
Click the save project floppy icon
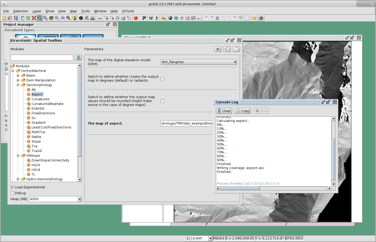point(15,18)
